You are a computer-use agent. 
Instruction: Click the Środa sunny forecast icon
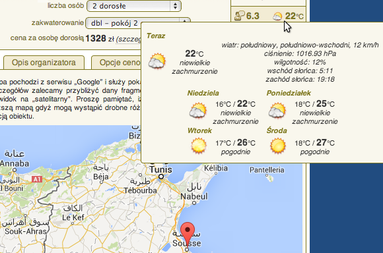click(x=278, y=146)
